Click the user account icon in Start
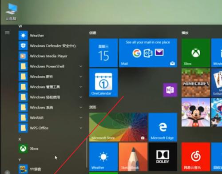 coord(7,172)
